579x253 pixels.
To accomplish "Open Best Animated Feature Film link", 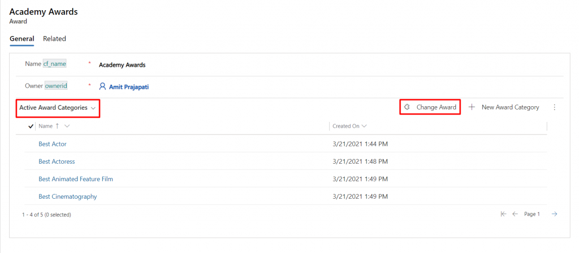I will point(76,179).
